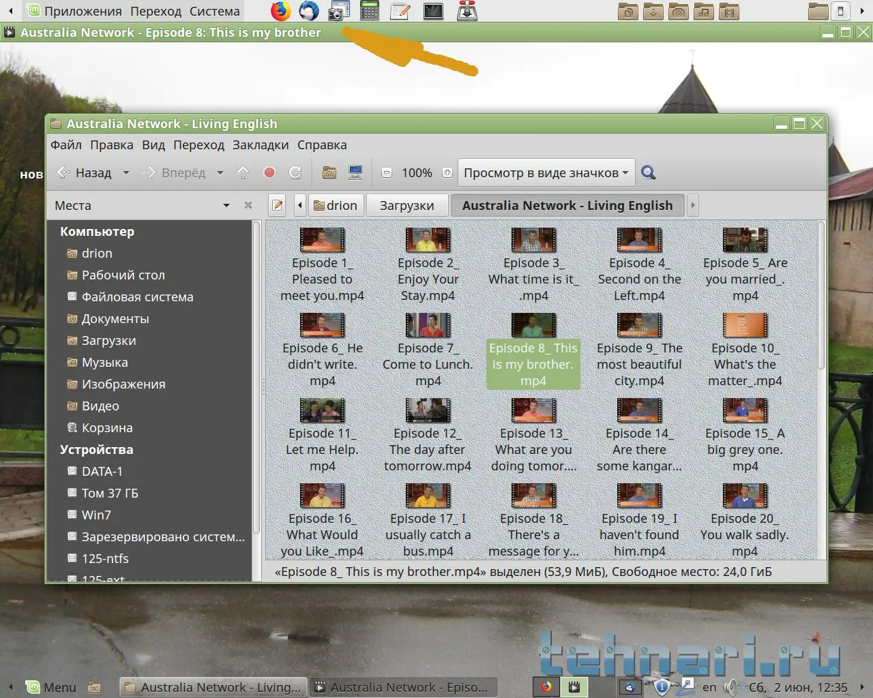This screenshot has height=698, width=873.
Task: Zoom out the icon view
Action: 387,173
